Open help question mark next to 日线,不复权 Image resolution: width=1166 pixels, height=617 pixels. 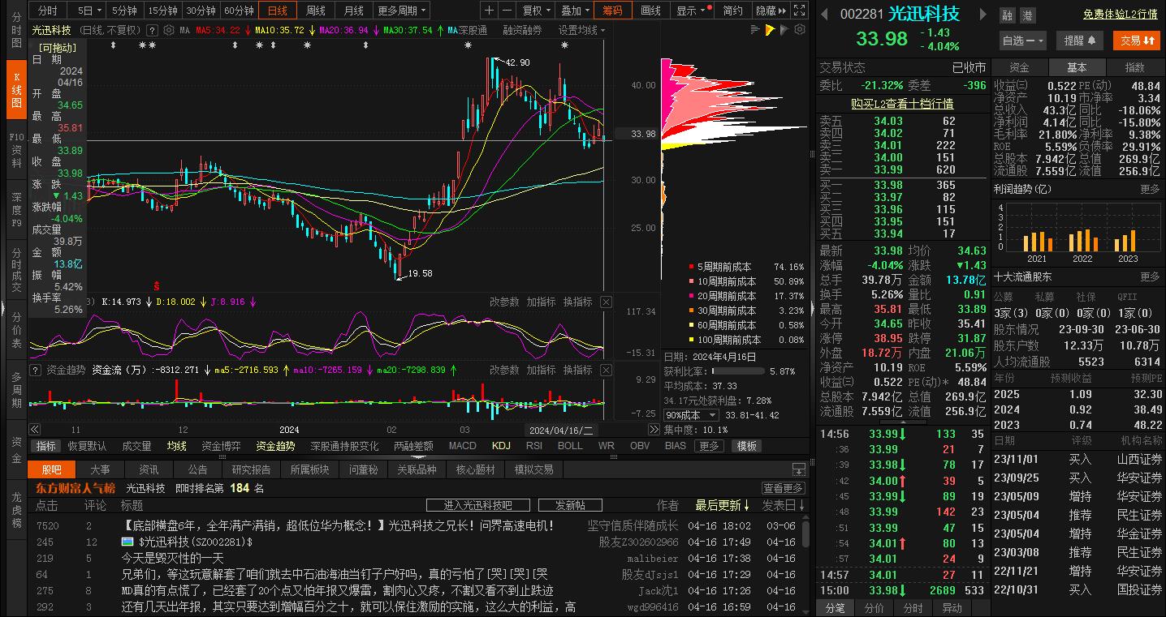coord(153,30)
